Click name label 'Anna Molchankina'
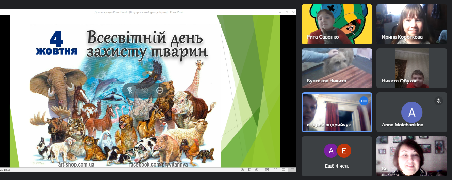Viewport: 452px width, 180px height. tap(403, 125)
